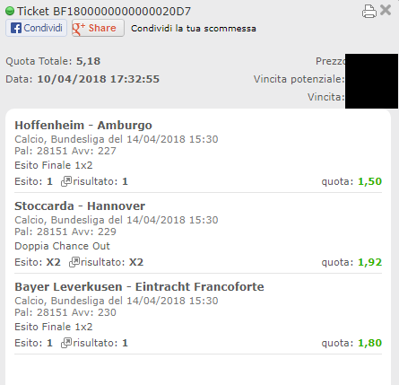399x385 pixels.
Task: Click ticket number BF180000000000020D7
Action: point(122,12)
